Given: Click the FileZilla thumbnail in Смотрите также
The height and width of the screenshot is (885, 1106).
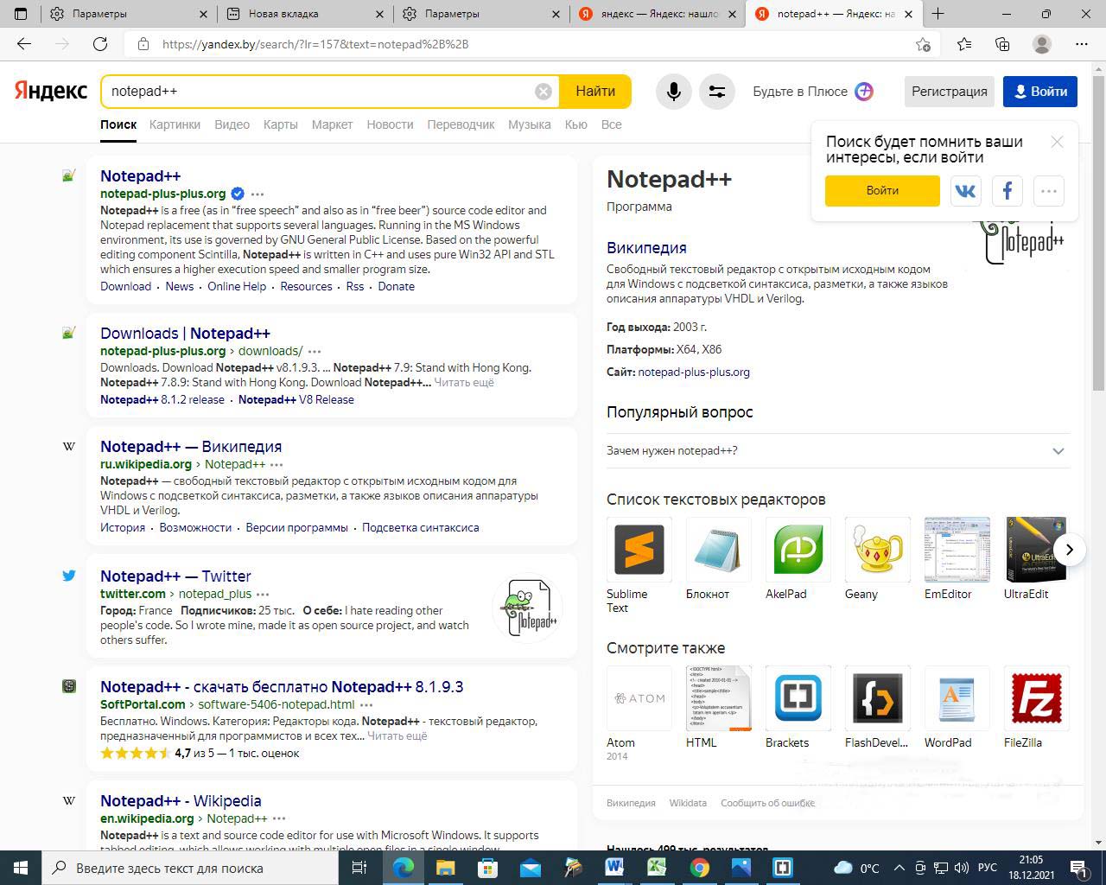Looking at the screenshot, I should point(1036,697).
